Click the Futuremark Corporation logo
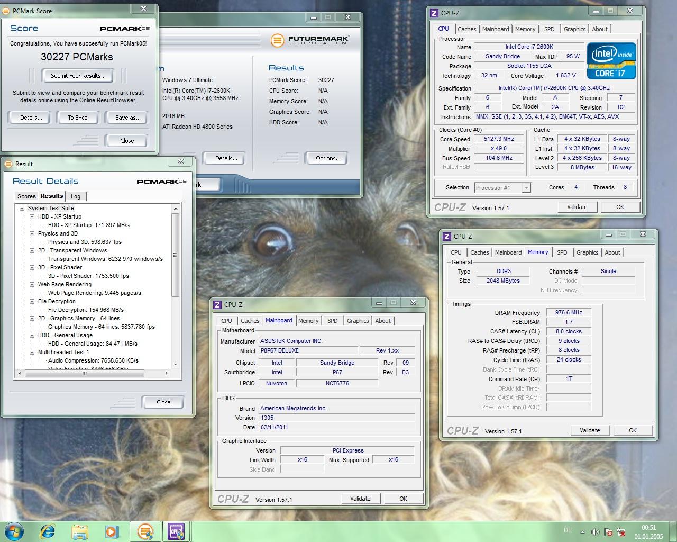The image size is (677, 542). click(x=310, y=40)
